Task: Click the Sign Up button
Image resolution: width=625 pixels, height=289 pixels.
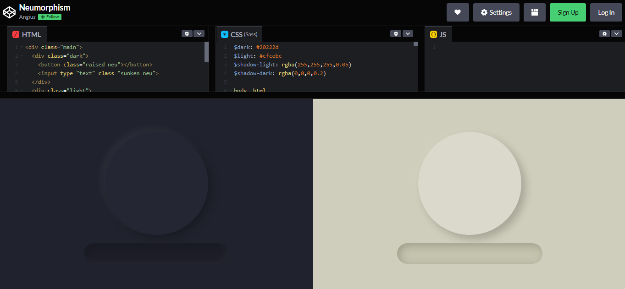Action: pos(568,12)
